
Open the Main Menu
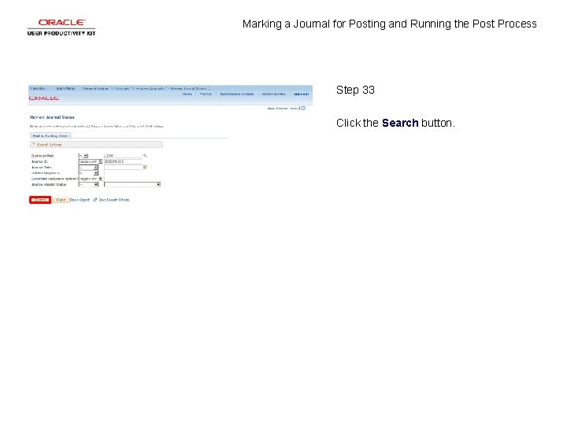pyautogui.click(x=65, y=88)
